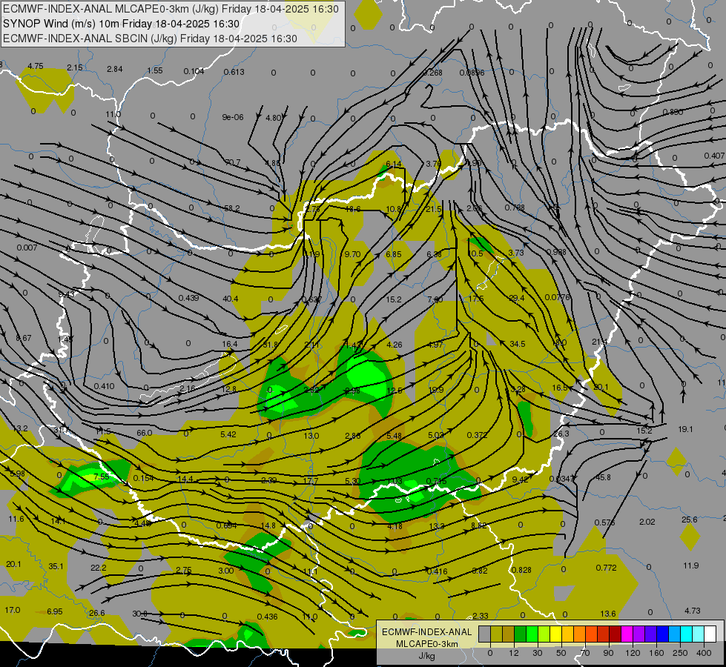Image resolution: width=726 pixels, height=667 pixels.
Task: Click the map value 17.0
Action: (13, 610)
